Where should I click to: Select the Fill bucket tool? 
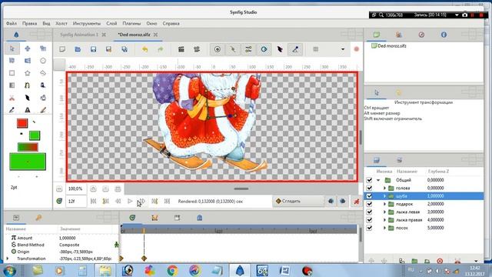point(43,98)
